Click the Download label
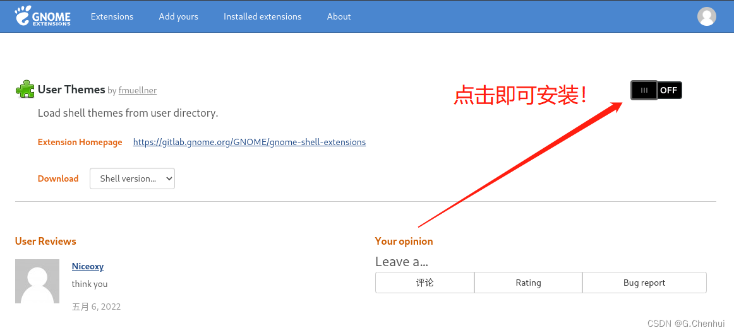This screenshot has height=333, width=734. [58, 178]
